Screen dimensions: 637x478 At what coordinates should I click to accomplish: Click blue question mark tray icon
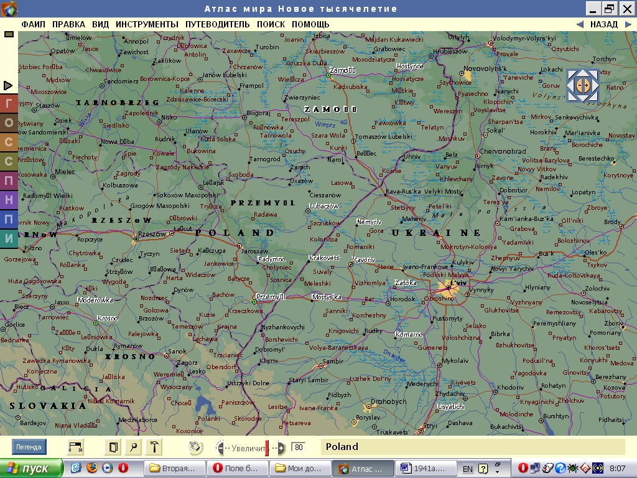click(x=560, y=468)
